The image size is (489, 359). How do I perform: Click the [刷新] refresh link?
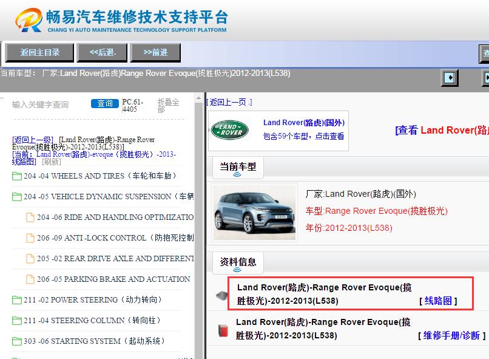(x=52, y=162)
